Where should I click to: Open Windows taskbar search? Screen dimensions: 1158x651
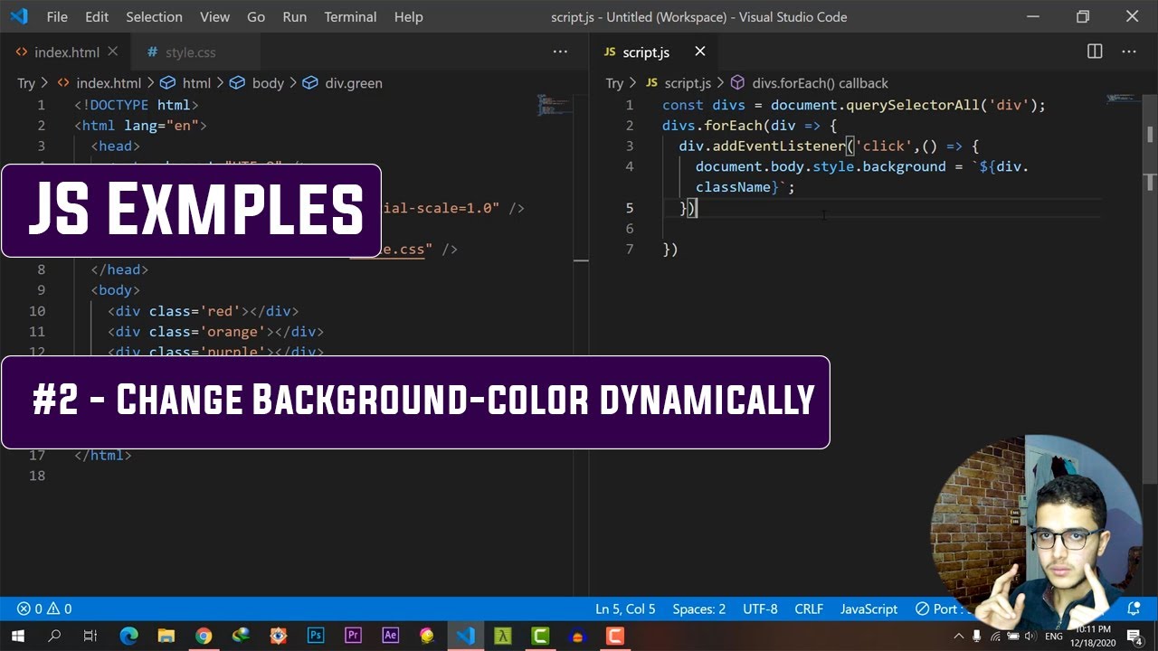click(x=53, y=636)
